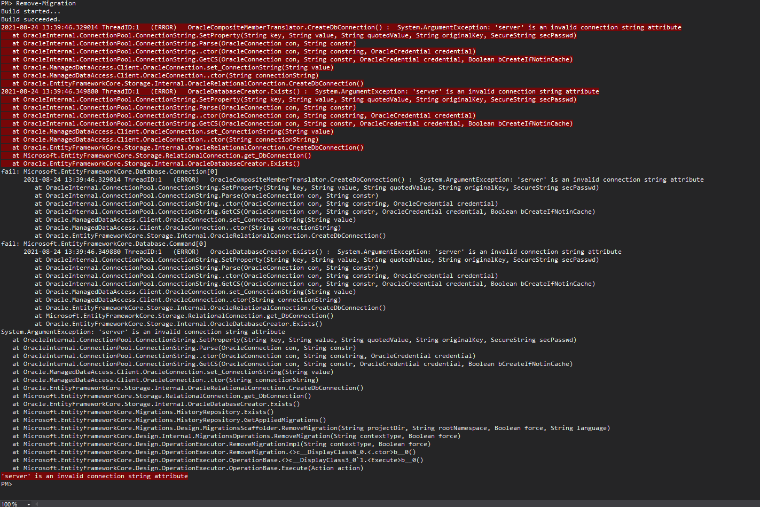Open the 100 % zoom level dropdown
Image resolution: width=760 pixels, height=507 pixels.
click(x=16, y=504)
